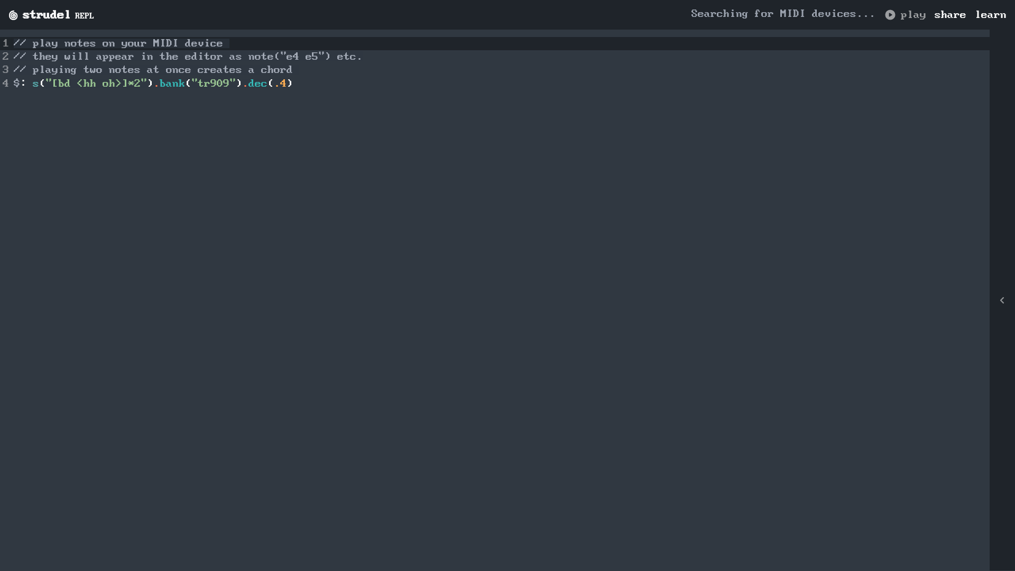Click the .bank function name in line 4
This screenshot has width=1015, height=571.
pos(172,83)
